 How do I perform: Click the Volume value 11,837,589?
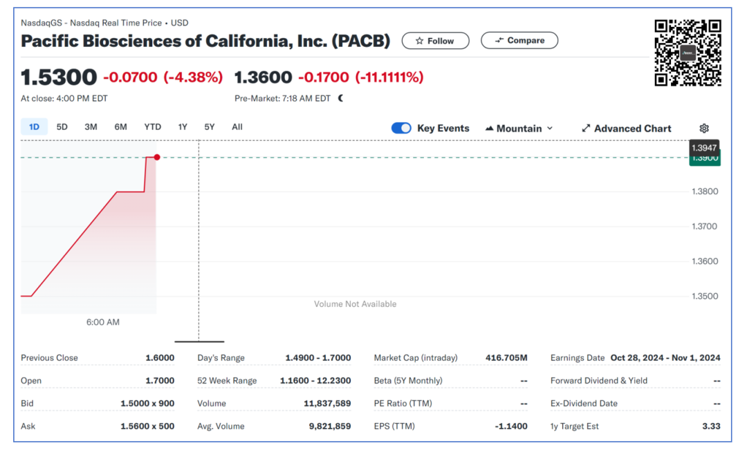click(327, 403)
